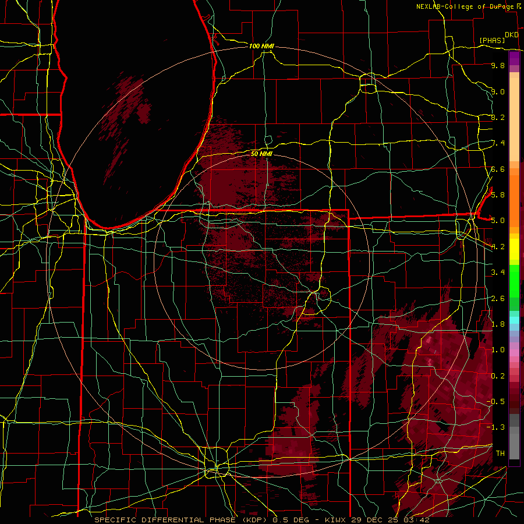524x524 pixels.
Task: Click the DKD label above the color scale
Action: (x=512, y=35)
